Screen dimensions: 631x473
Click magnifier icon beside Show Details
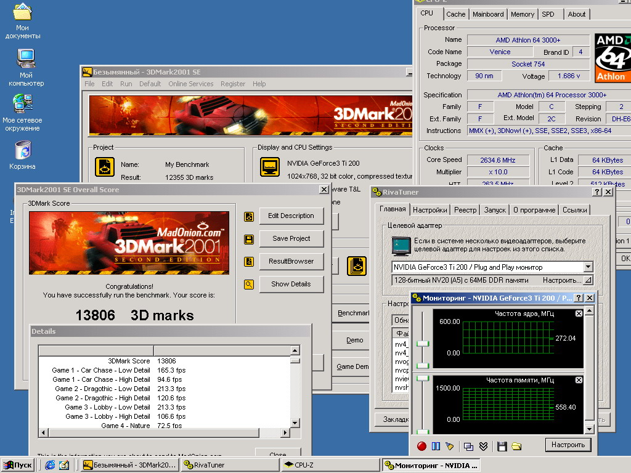[x=249, y=285]
